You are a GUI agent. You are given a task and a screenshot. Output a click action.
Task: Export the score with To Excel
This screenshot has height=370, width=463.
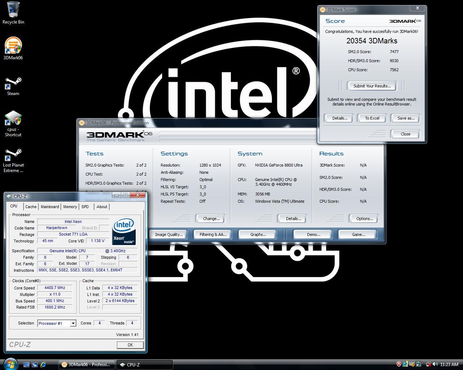(x=372, y=118)
